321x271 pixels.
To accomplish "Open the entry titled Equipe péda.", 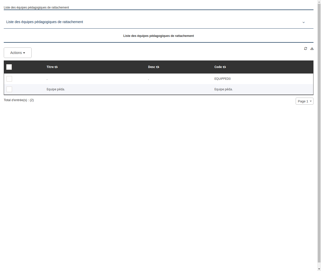I will coord(56,89).
